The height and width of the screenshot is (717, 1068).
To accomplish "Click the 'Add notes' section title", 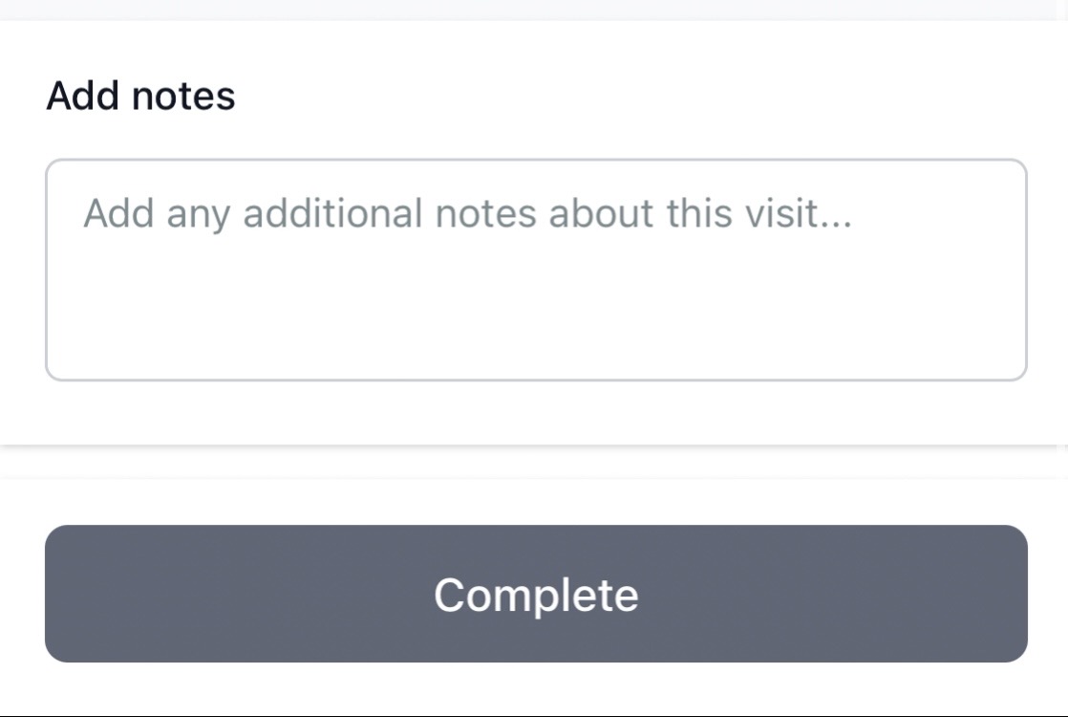I will (140, 96).
